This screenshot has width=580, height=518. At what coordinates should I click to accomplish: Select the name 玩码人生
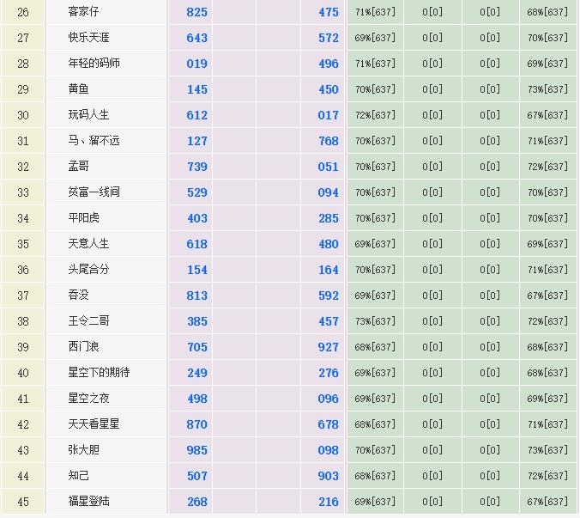89,115
